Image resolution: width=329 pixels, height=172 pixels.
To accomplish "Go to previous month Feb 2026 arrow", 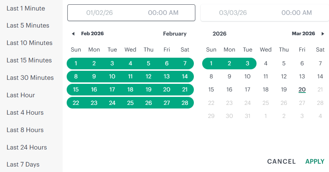I will pos(73,34).
